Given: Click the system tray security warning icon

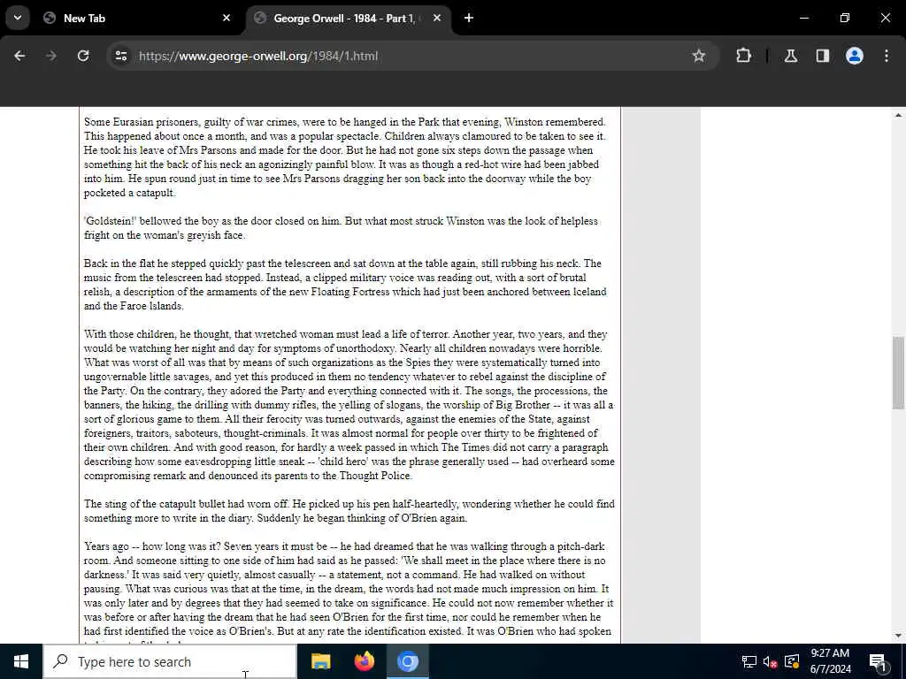Looking at the screenshot, I should [x=792, y=661].
